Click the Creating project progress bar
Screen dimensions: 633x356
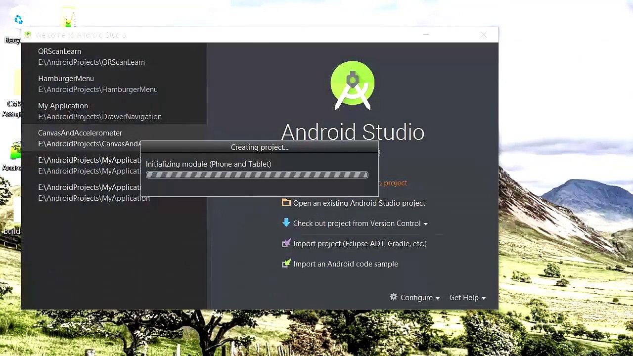point(257,175)
